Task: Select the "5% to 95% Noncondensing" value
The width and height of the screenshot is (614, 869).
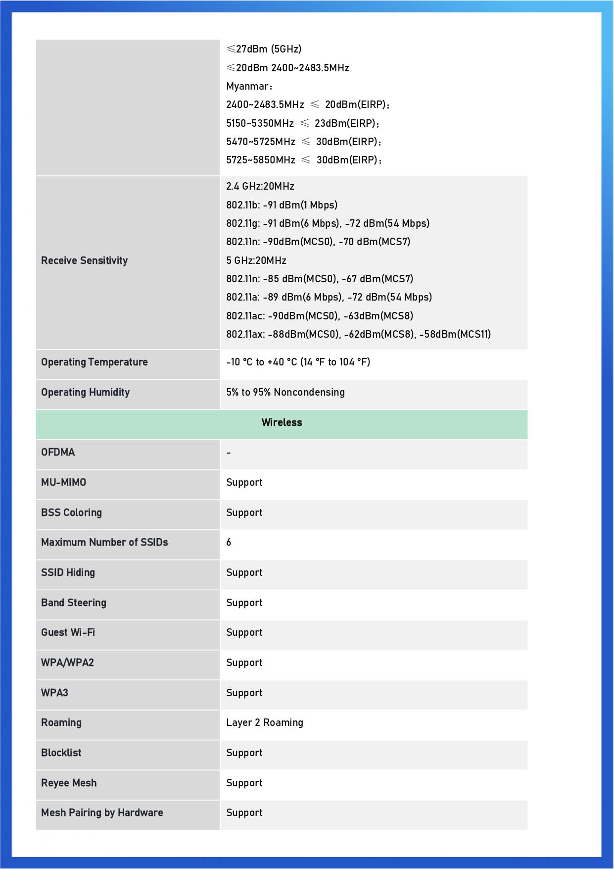Action: pyautogui.click(x=285, y=392)
